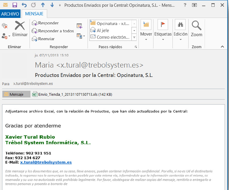Click the x.tural@trebolsystem.es email link
The image size is (229, 190).
pyautogui.click(x=46, y=162)
